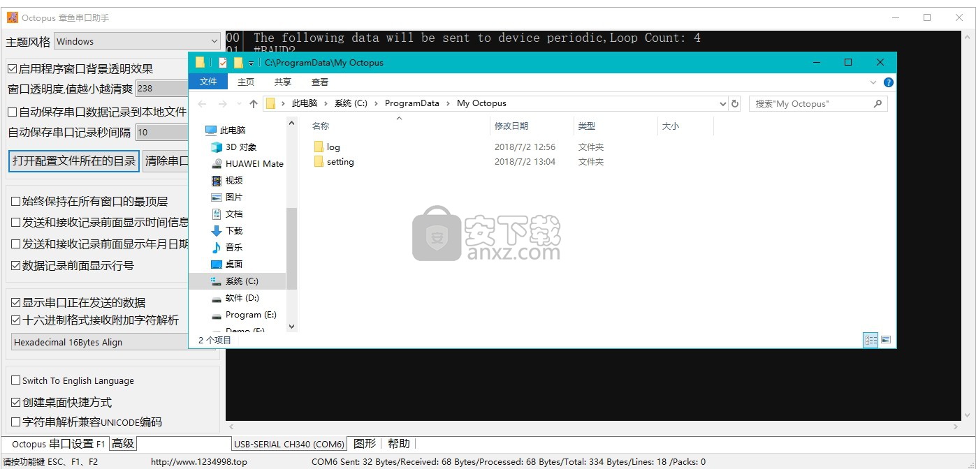Screen dimensions: 976x469
Task: Check Switch To English Language box
Action: pyautogui.click(x=16, y=381)
